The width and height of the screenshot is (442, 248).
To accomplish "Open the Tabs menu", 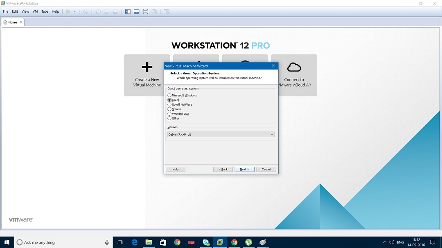I will click(45, 11).
